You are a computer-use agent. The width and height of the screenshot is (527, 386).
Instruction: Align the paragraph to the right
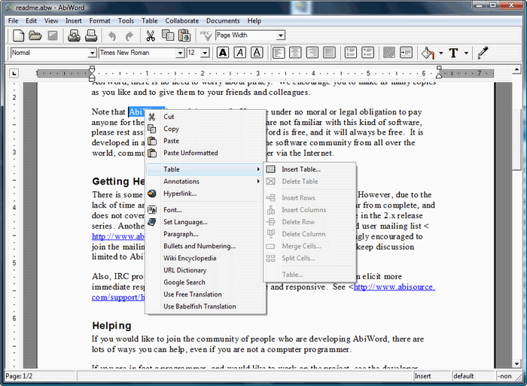tap(312, 53)
